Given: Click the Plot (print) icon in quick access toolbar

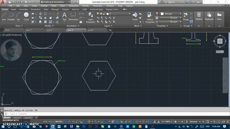Looking at the screenshot, I should (x=26, y=2).
